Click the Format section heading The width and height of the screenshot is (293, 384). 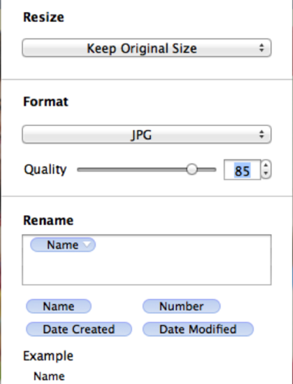click(x=45, y=101)
